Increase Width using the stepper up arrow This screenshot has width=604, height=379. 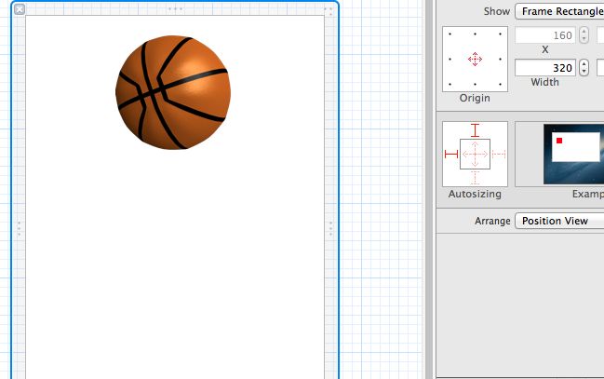tap(584, 64)
